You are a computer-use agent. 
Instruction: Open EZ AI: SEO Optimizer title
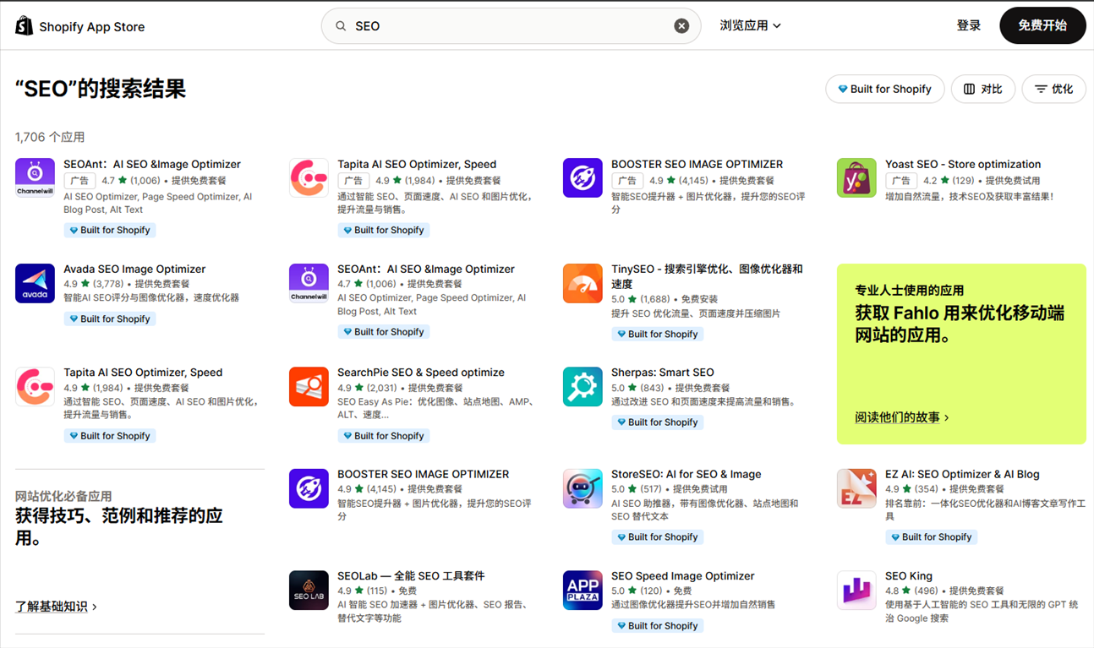pyautogui.click(x=962, y=474)
